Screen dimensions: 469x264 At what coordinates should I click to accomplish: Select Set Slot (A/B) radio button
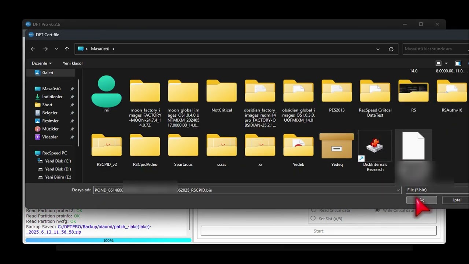(x=313, y=218)
